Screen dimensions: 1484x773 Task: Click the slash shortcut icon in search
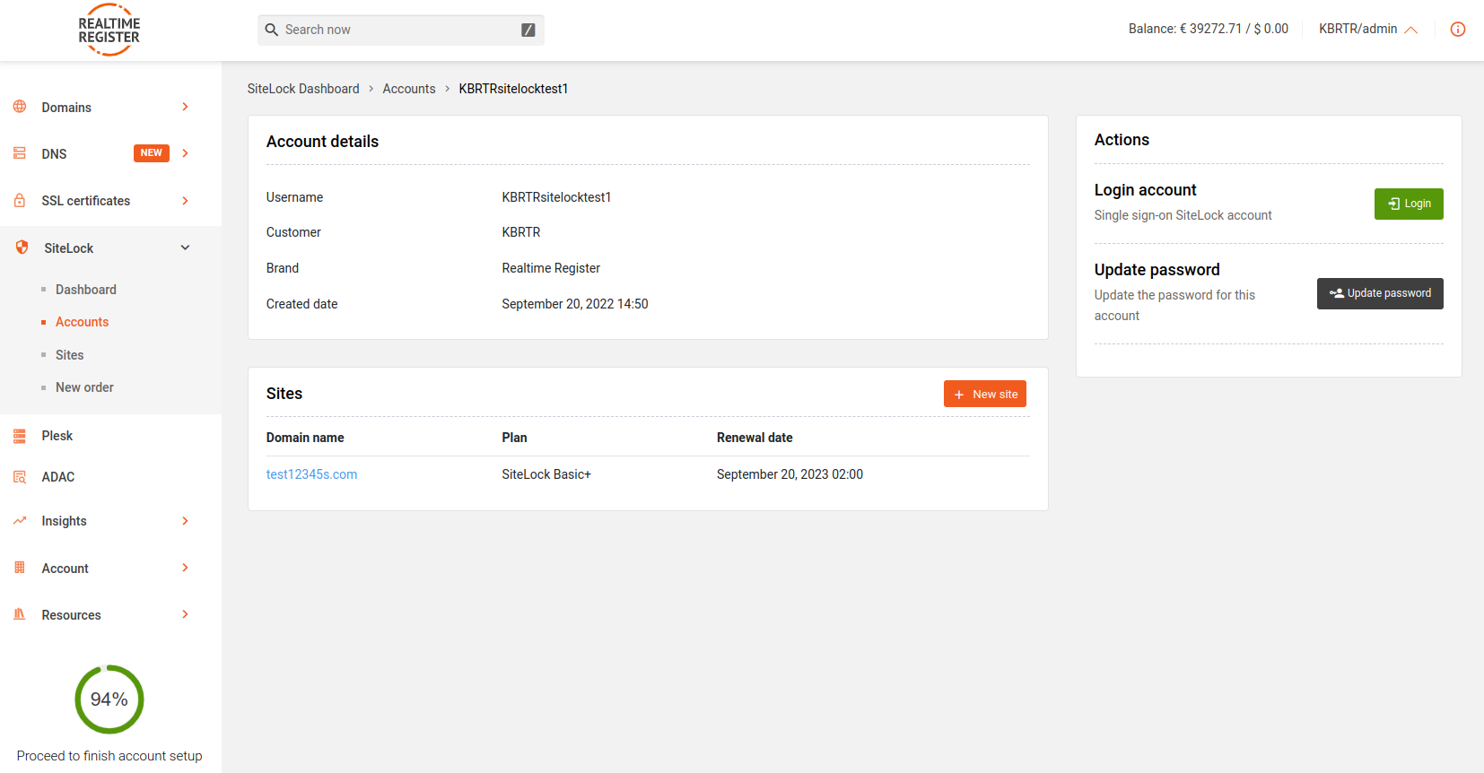(x=528, y=30)
